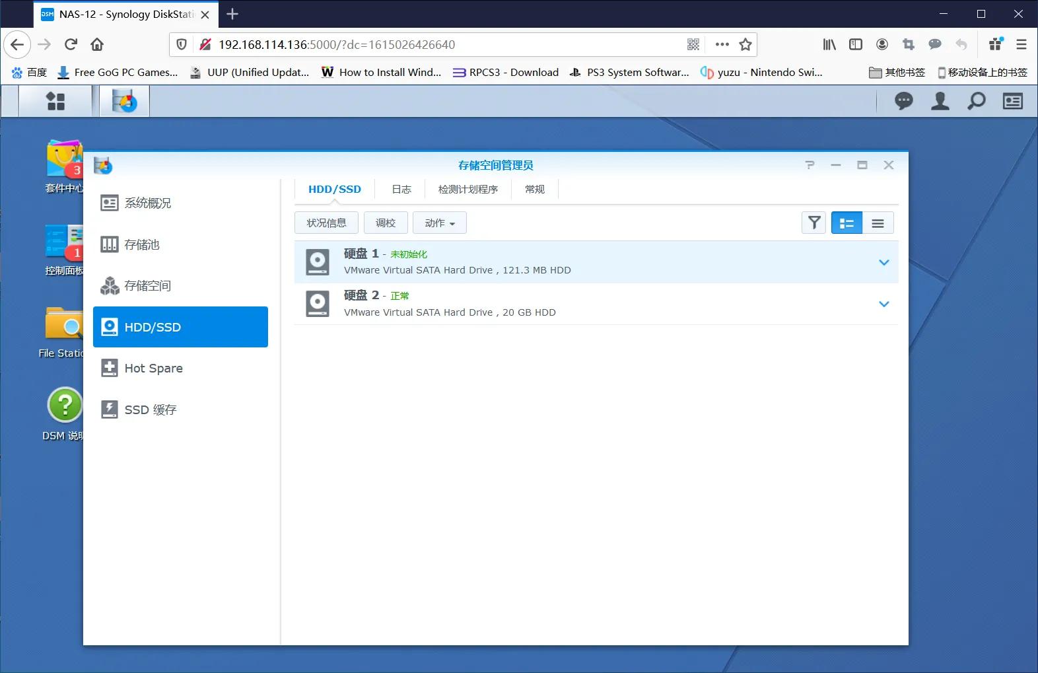Open page actions three-dot menu

click(x=722, y=44)
